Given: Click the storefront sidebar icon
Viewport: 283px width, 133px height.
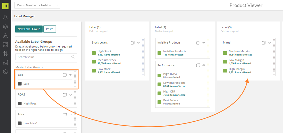Looking at the screenshot, I should 6,45.
